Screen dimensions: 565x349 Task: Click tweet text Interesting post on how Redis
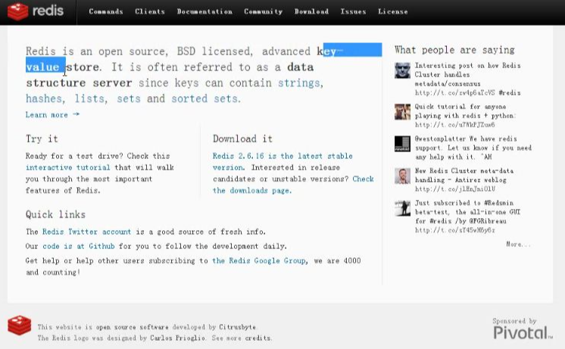(x=467, y=65)
